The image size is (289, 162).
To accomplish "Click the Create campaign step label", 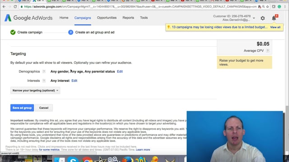I will coord(30,32).
